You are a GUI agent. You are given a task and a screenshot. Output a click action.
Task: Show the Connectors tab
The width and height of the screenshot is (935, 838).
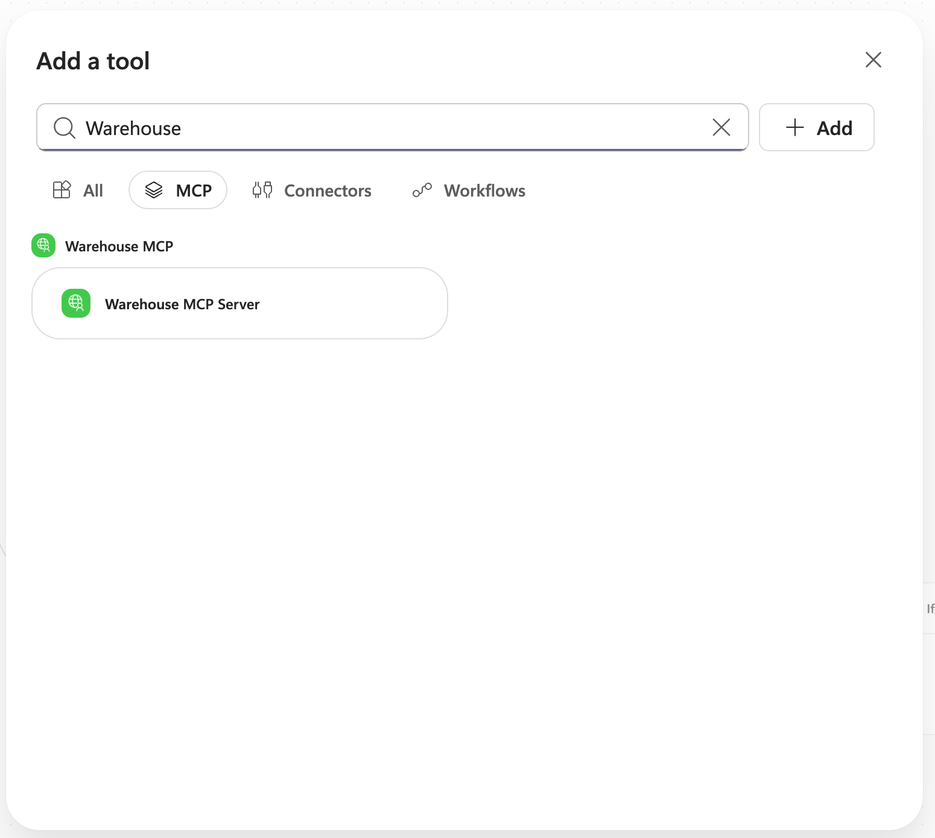312,191
